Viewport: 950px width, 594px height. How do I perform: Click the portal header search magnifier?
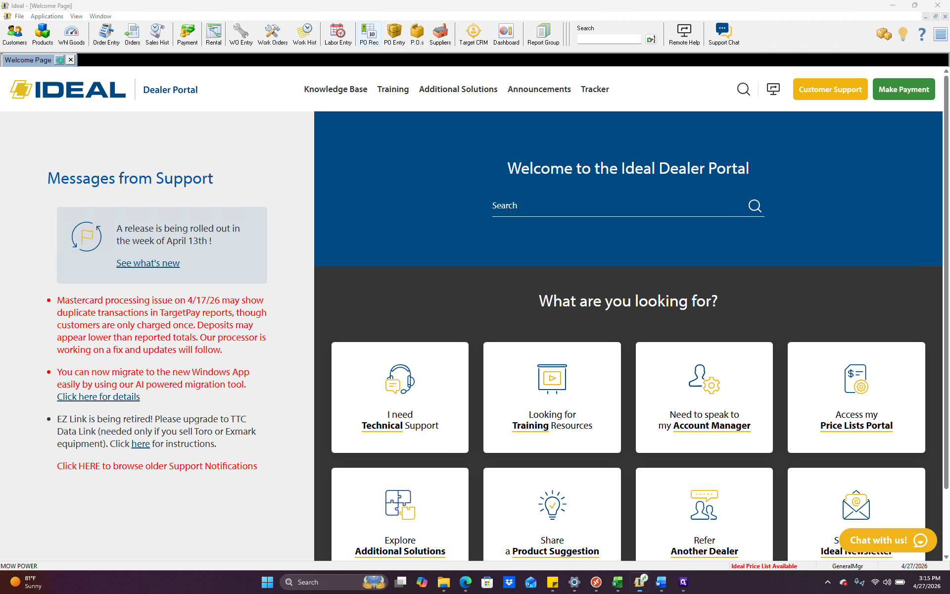pos(743,89)
